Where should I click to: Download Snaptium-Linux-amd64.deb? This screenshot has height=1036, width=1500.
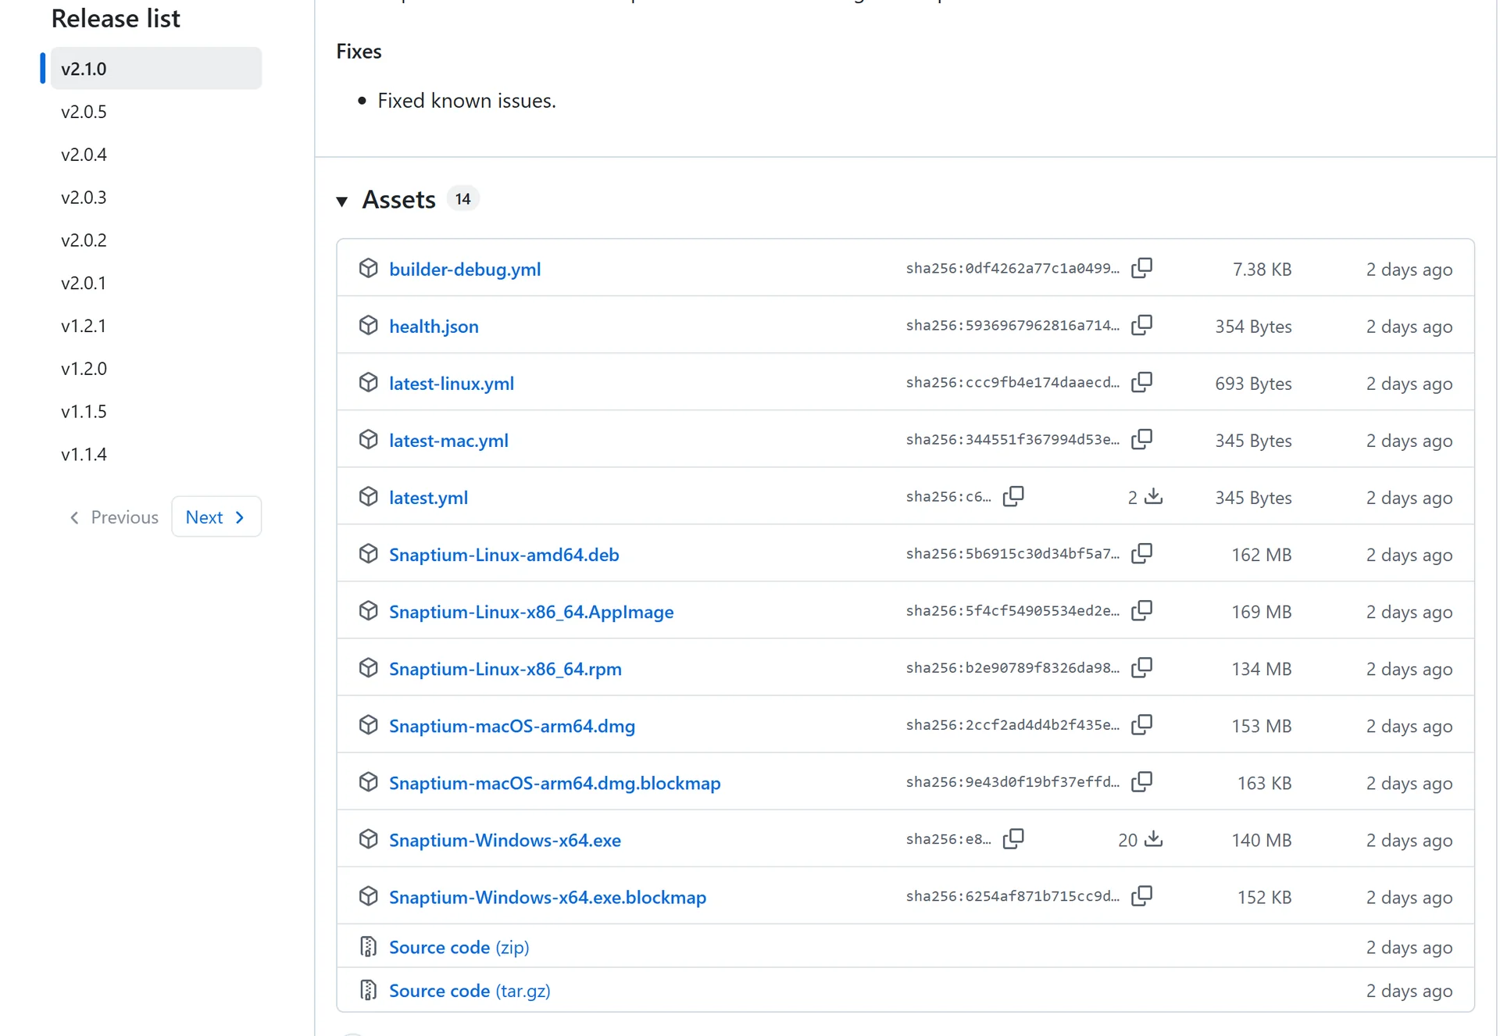504,554
